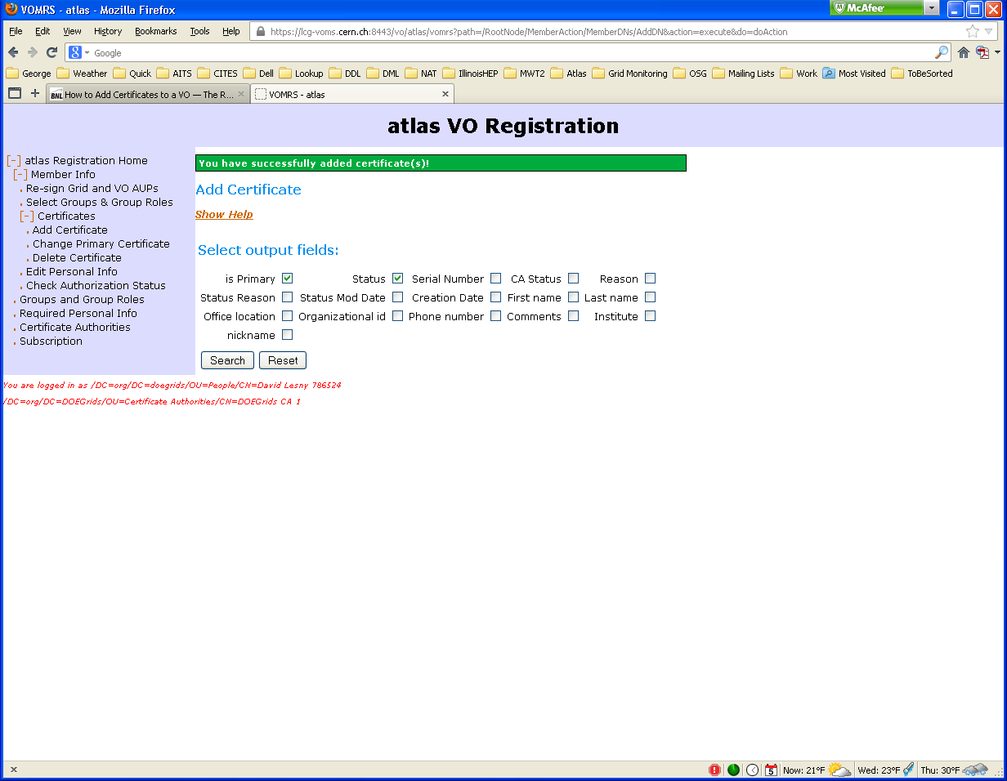Open the Show Help link
Image resolution: width=1007 pixels, height=781 pixels.
(224, 215)
